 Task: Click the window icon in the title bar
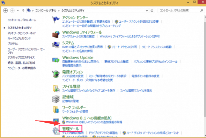3,2
